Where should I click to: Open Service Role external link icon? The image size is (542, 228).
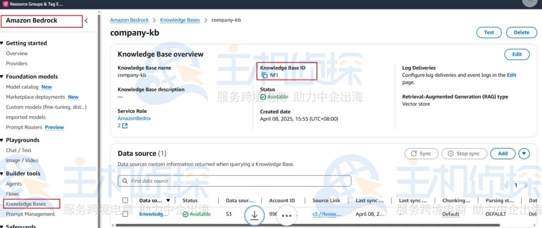125,126
